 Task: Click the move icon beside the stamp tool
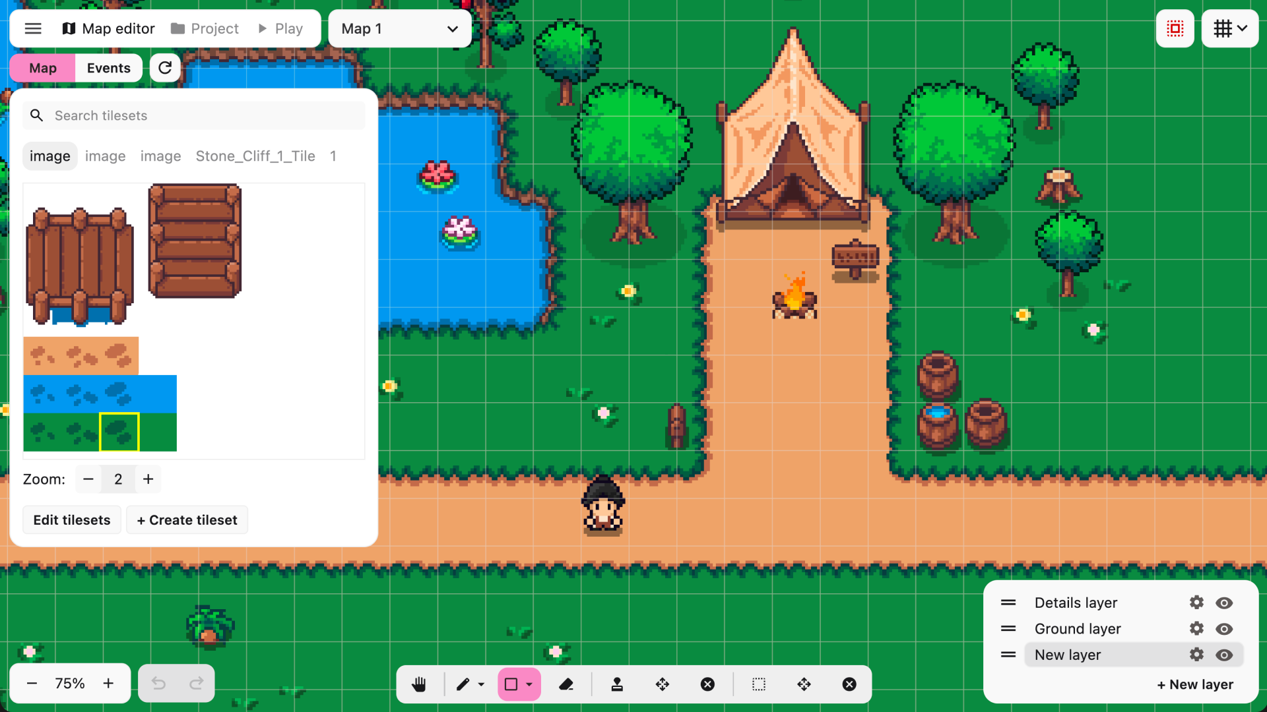point(663,684)
